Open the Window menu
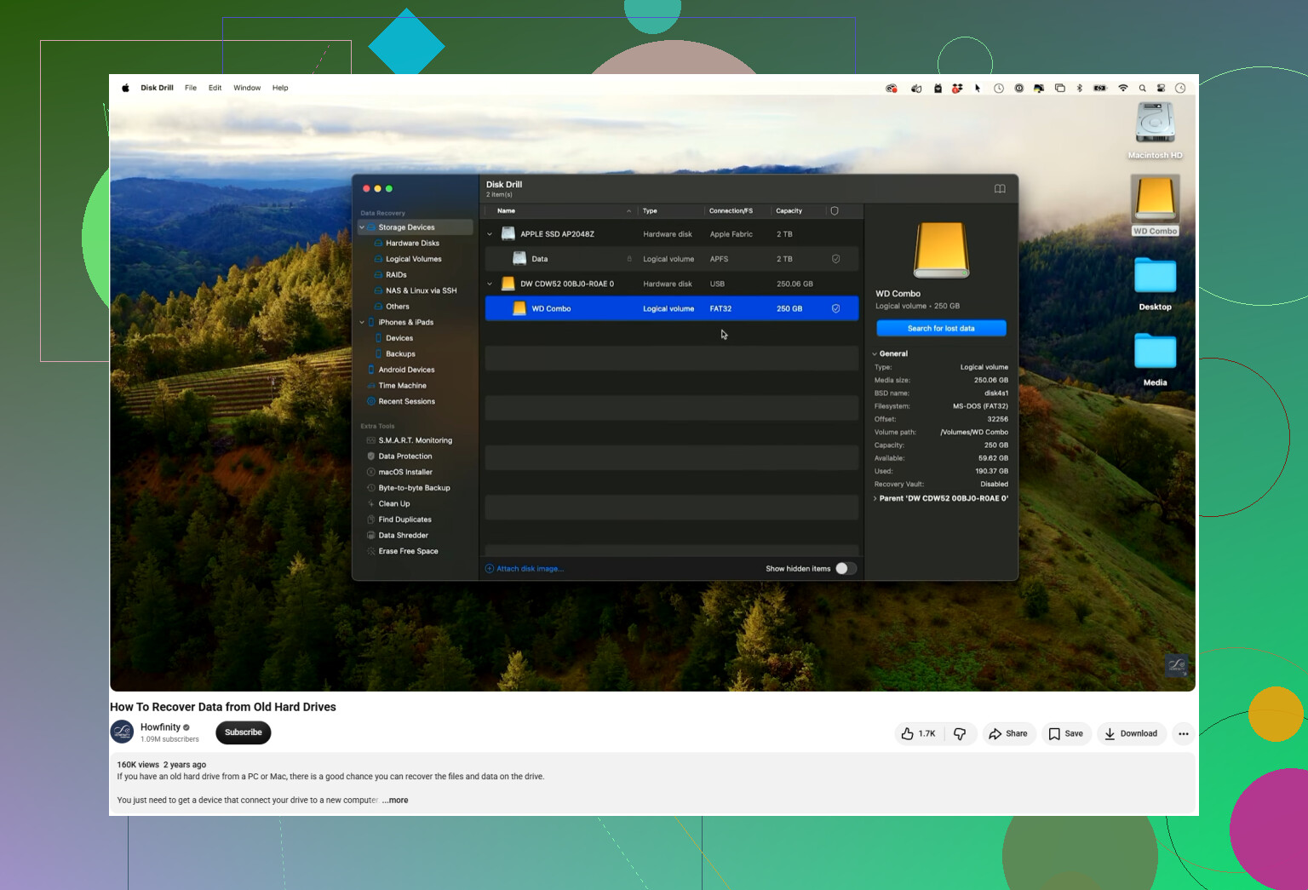The image size is (1308, 890). (247, 88)
